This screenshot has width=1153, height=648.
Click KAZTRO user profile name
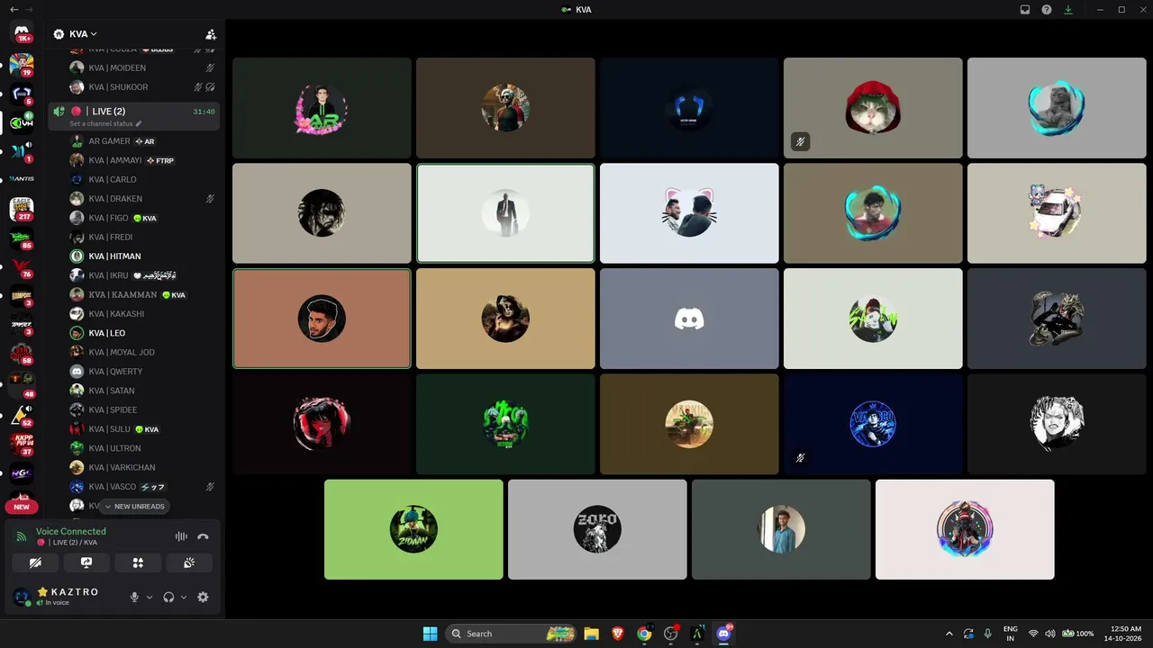click(x=74, y=592)
